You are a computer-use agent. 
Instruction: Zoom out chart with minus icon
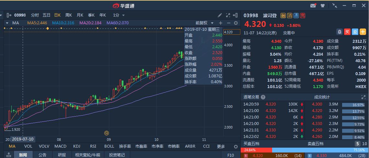pos(228,23)
